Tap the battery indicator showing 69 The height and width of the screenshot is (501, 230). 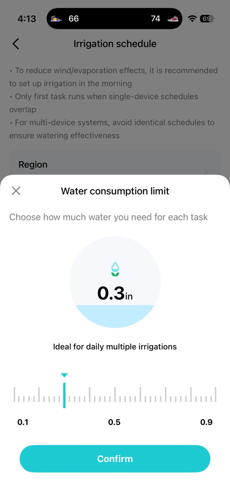point(207,18)
